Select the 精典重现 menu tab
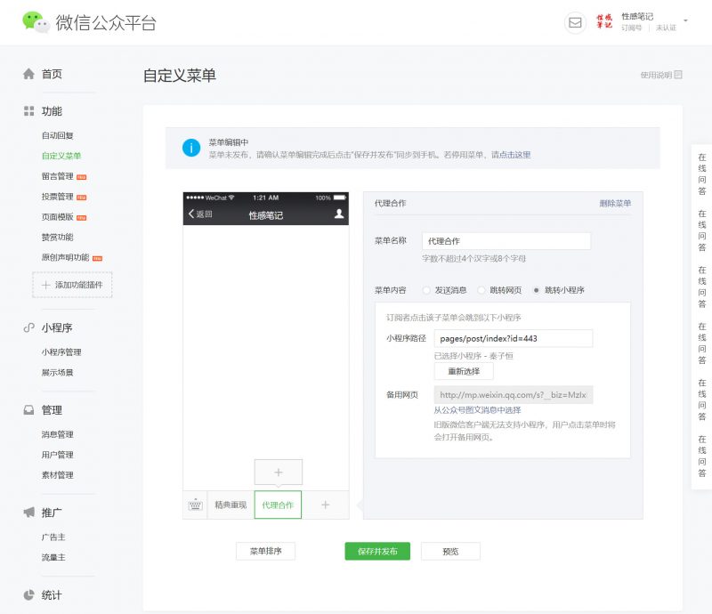This screenshot has width=712, height=614. point(231,505)
